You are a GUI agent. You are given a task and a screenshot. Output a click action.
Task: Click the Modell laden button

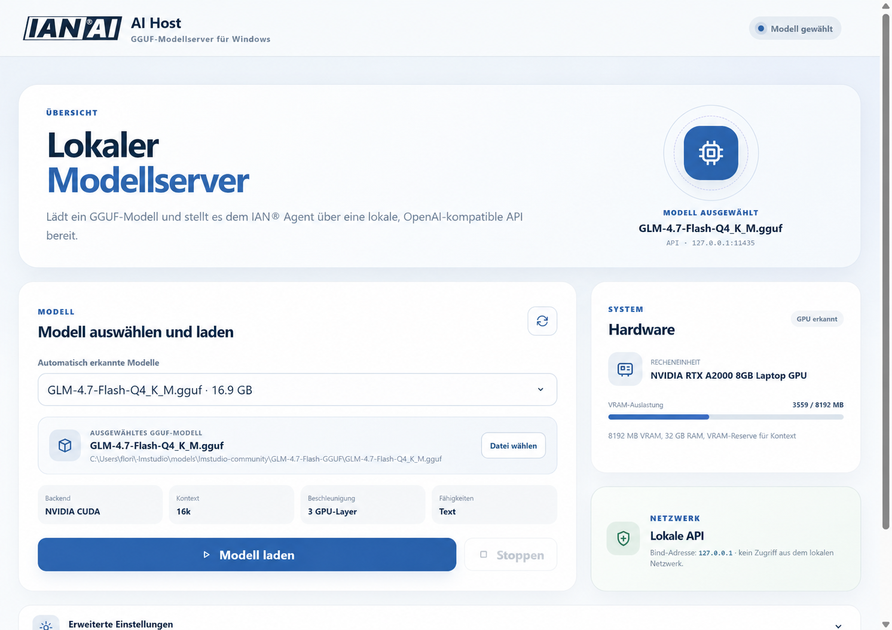(x=247, y=555)
